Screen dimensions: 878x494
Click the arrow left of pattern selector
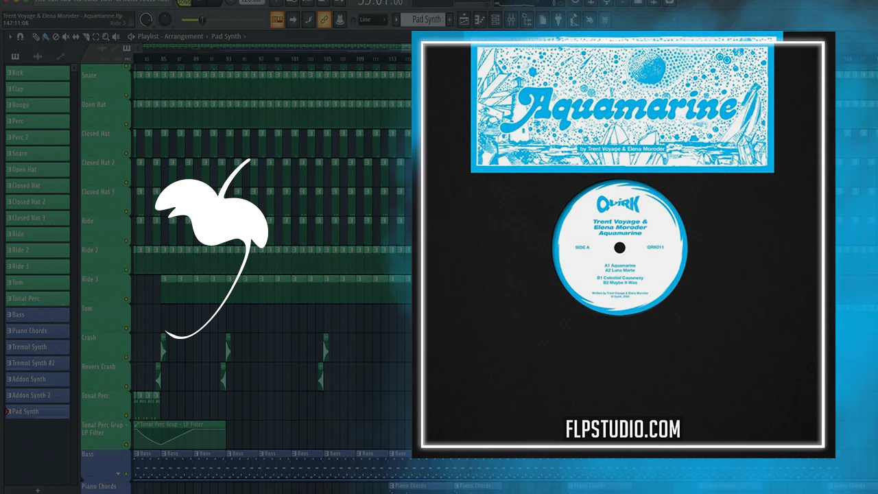click(x=395, y=19)
